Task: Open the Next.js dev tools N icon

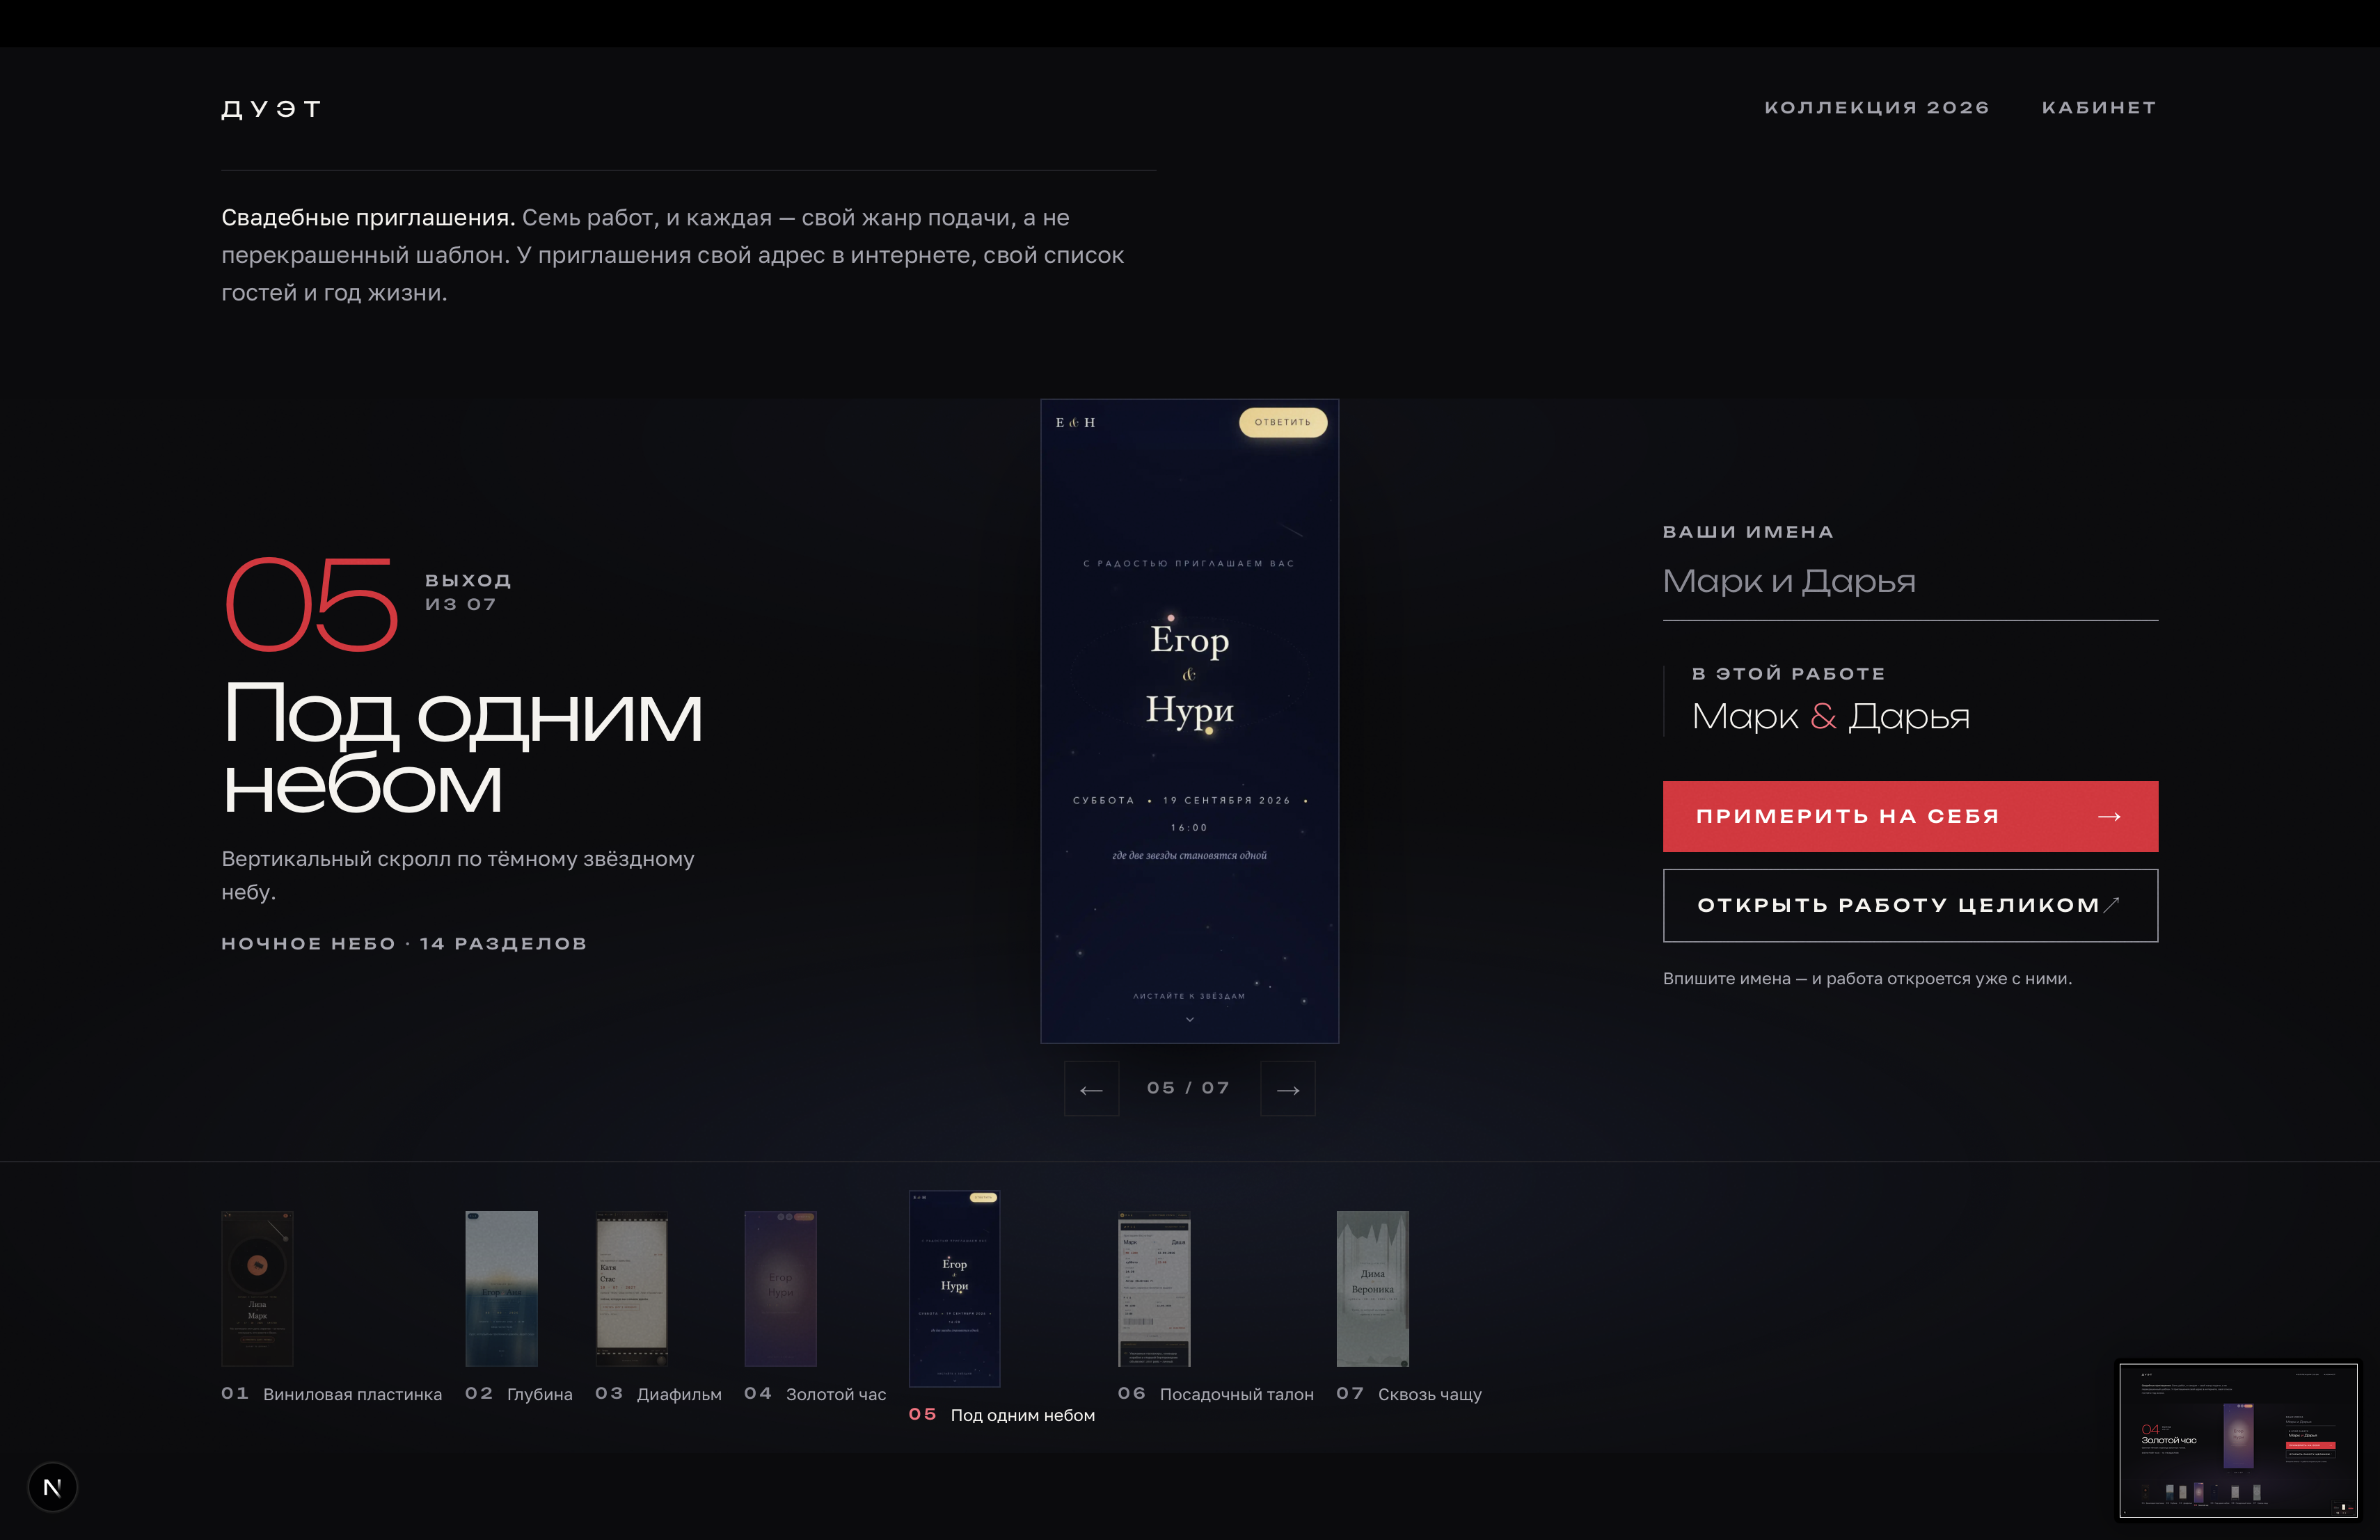Action: pos(52,1487)
